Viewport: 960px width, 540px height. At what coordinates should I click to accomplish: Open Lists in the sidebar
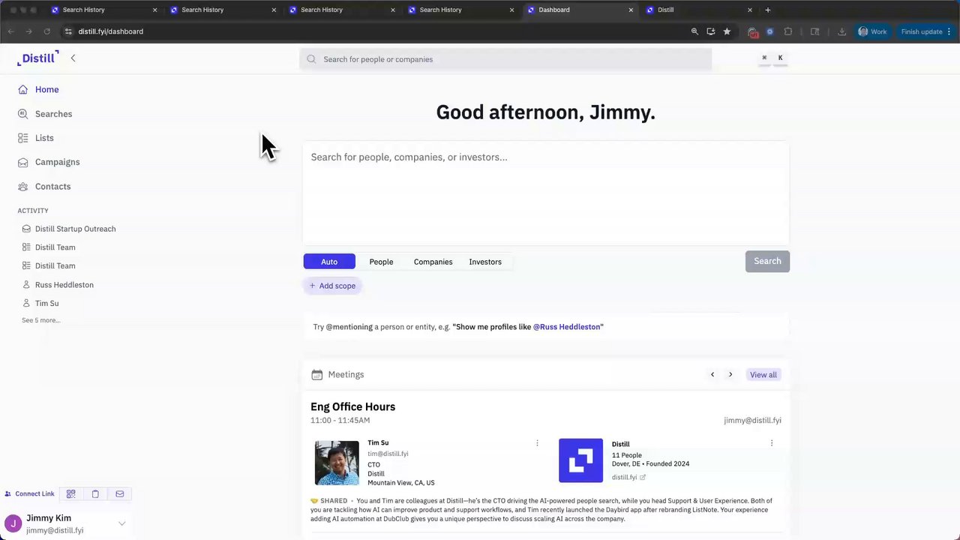44,138
